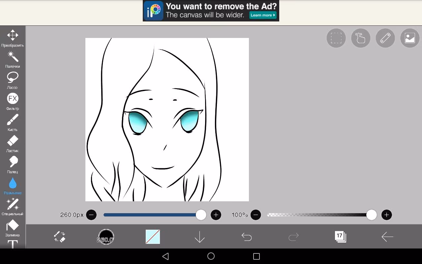Click the 'You want to remove the Ad?' text
This screenshot has width=422, height=264.
tap(221, 6)
